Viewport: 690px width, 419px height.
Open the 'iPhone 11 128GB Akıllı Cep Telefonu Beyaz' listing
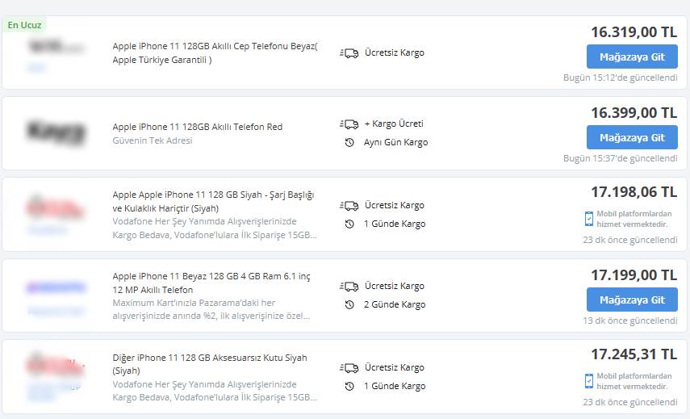coord(215,52)
